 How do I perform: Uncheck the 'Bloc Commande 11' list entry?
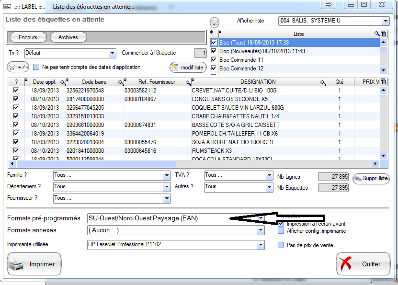point(214,60)
